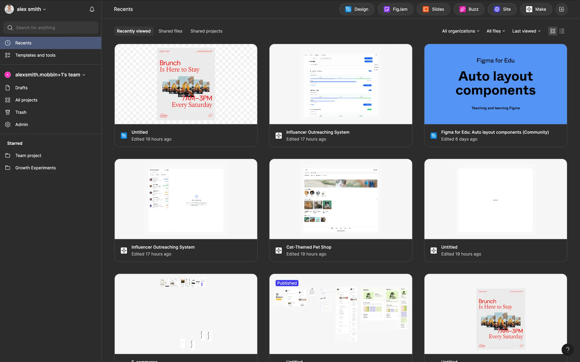The image size is (580, 362).
Task: Click the Search for anything field
Action: click(51, 28)
